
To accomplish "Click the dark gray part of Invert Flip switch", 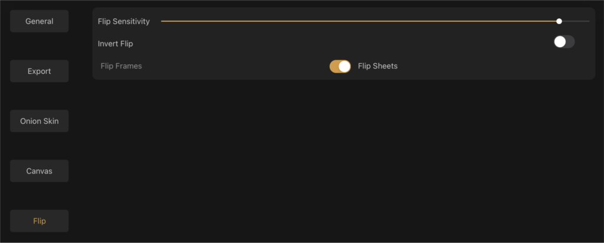I will click(570, 42).
